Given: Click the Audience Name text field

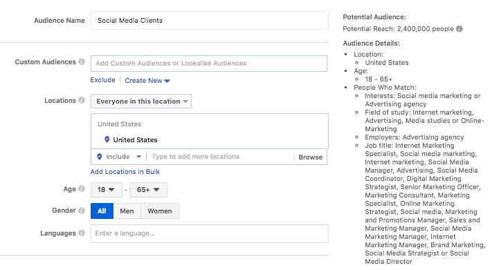Looking at the screenshot, I should (210, 21).
